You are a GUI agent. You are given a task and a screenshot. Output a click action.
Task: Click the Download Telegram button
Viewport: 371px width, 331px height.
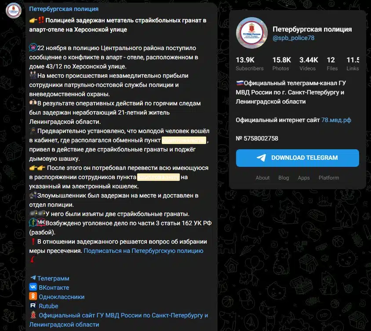298,158
